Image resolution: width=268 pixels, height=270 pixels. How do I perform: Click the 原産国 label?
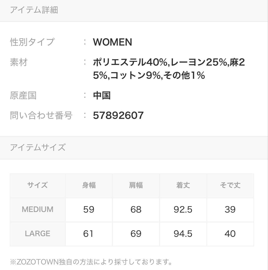click(x=23, y=95)
